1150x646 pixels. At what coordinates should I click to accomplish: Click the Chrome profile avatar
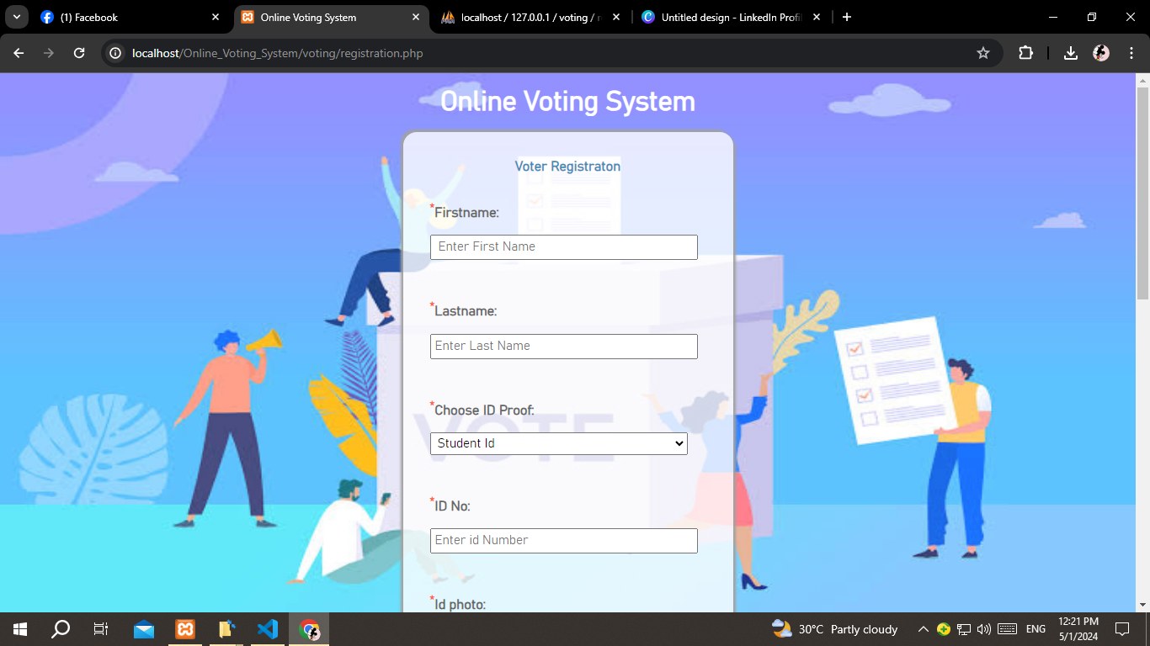coord(1099,52)
